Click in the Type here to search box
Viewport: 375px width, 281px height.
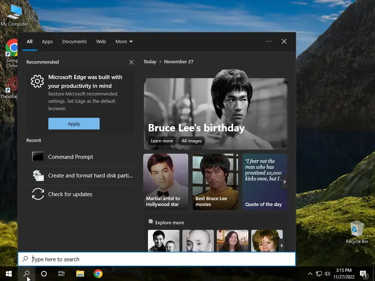click(157, 259)
